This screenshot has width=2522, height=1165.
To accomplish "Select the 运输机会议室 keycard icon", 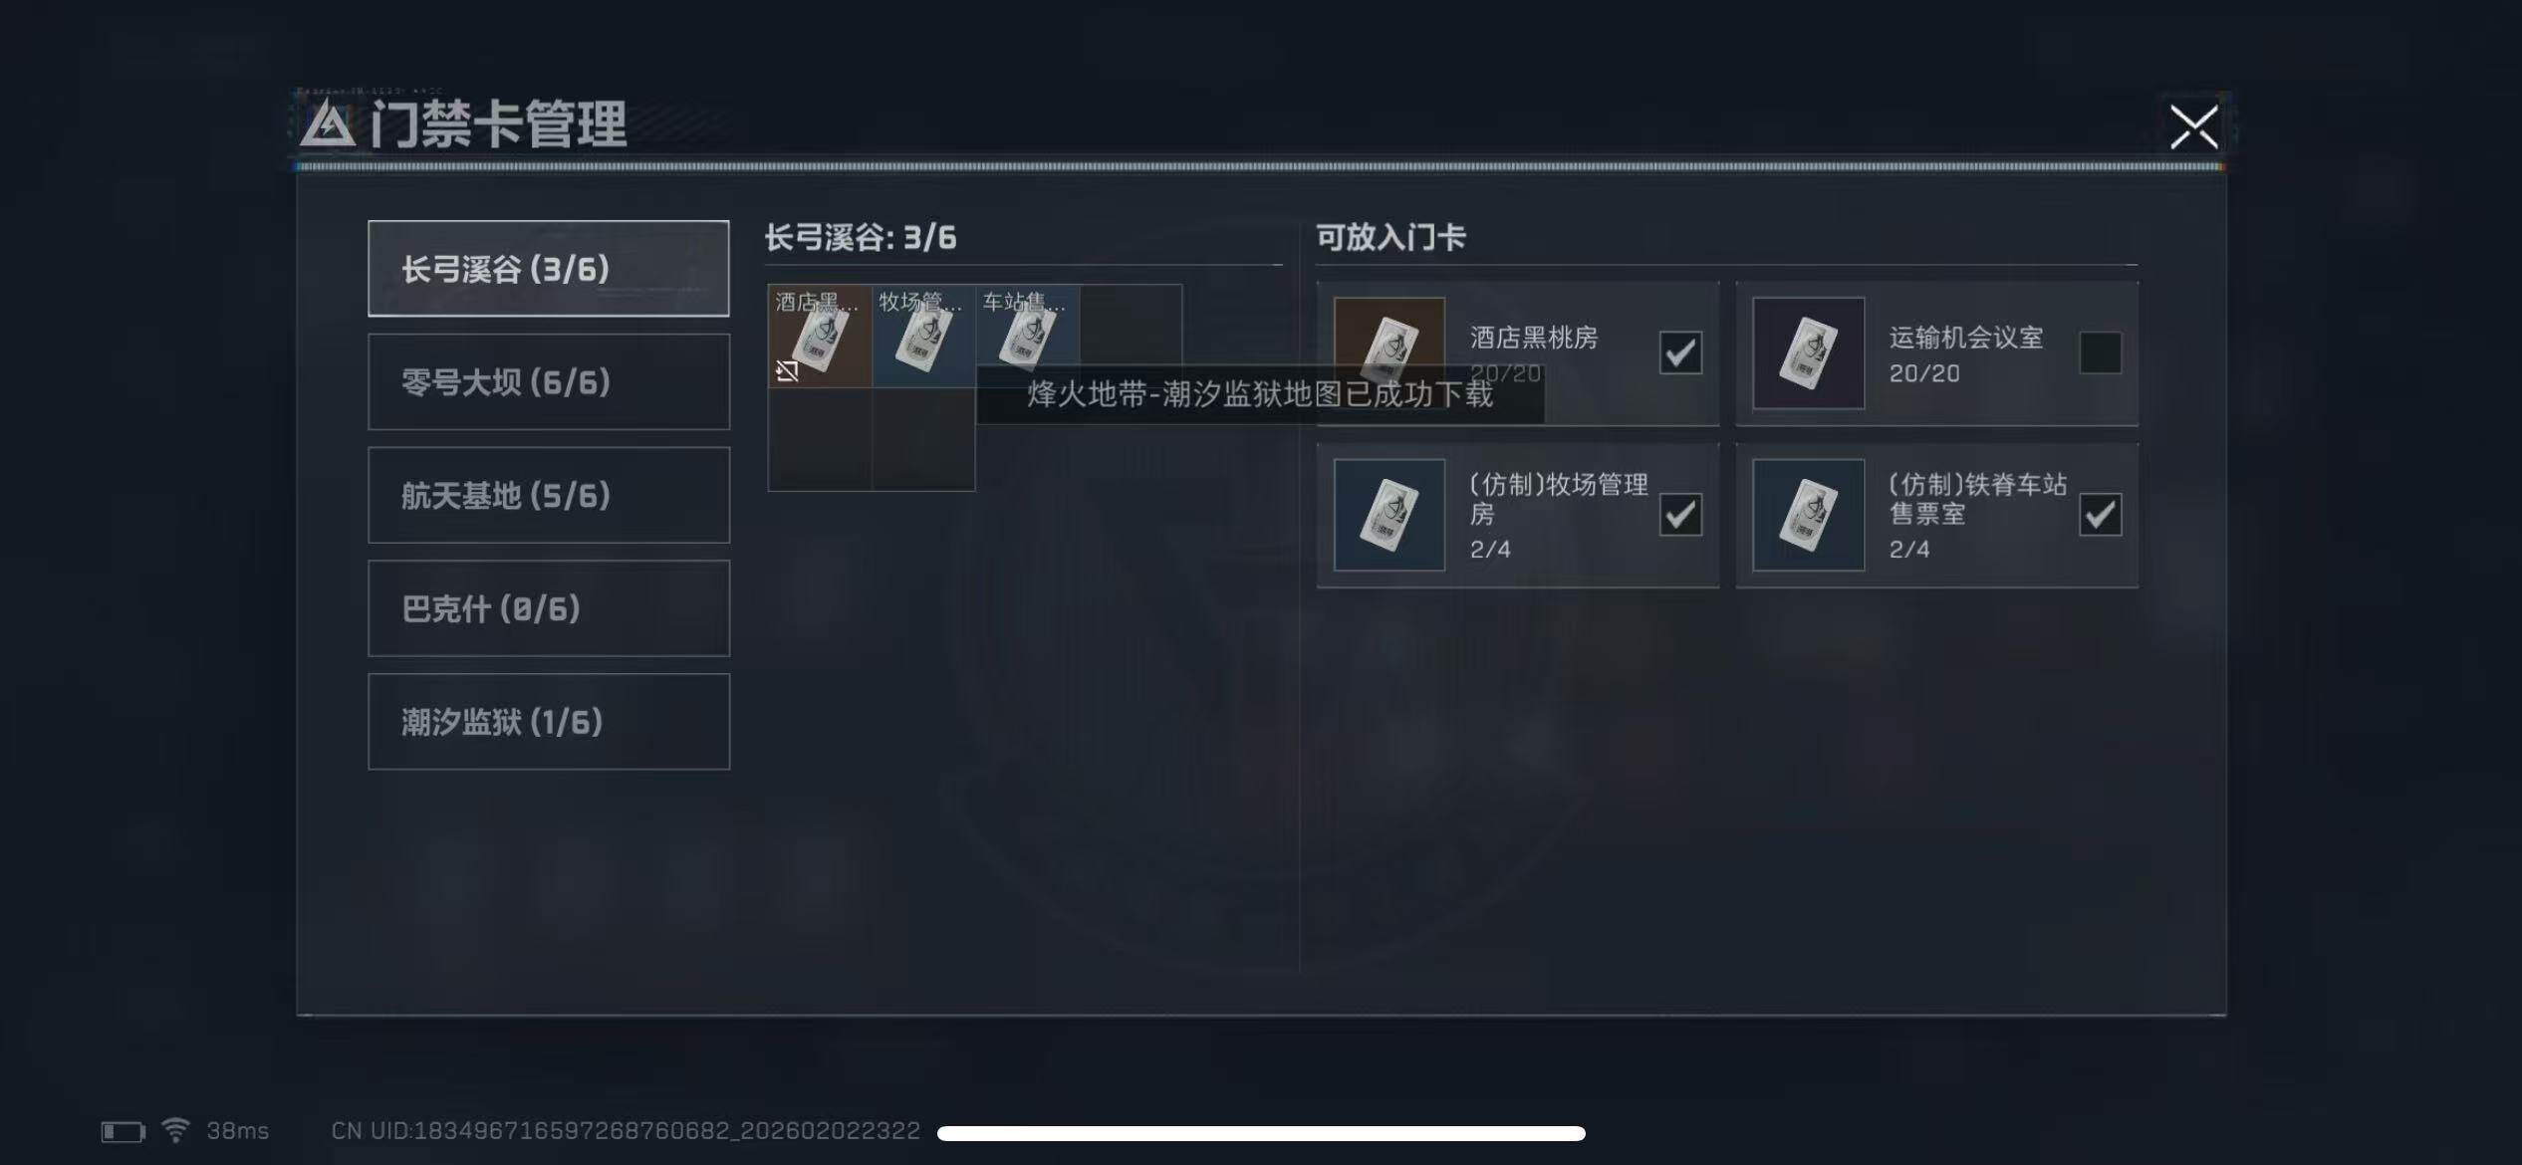I will pos(1808,352).
